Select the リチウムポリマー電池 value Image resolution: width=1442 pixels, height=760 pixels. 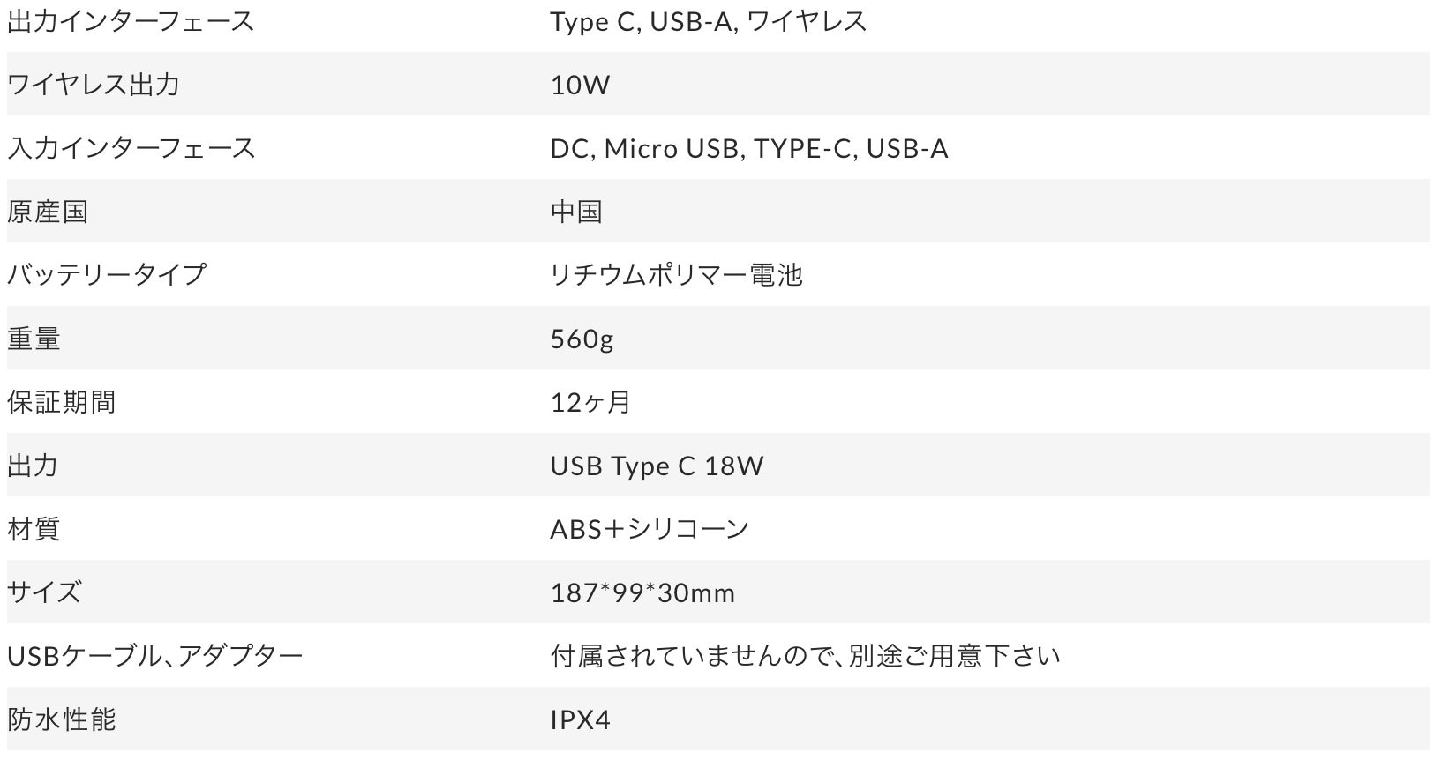click(x=676, y=275)
